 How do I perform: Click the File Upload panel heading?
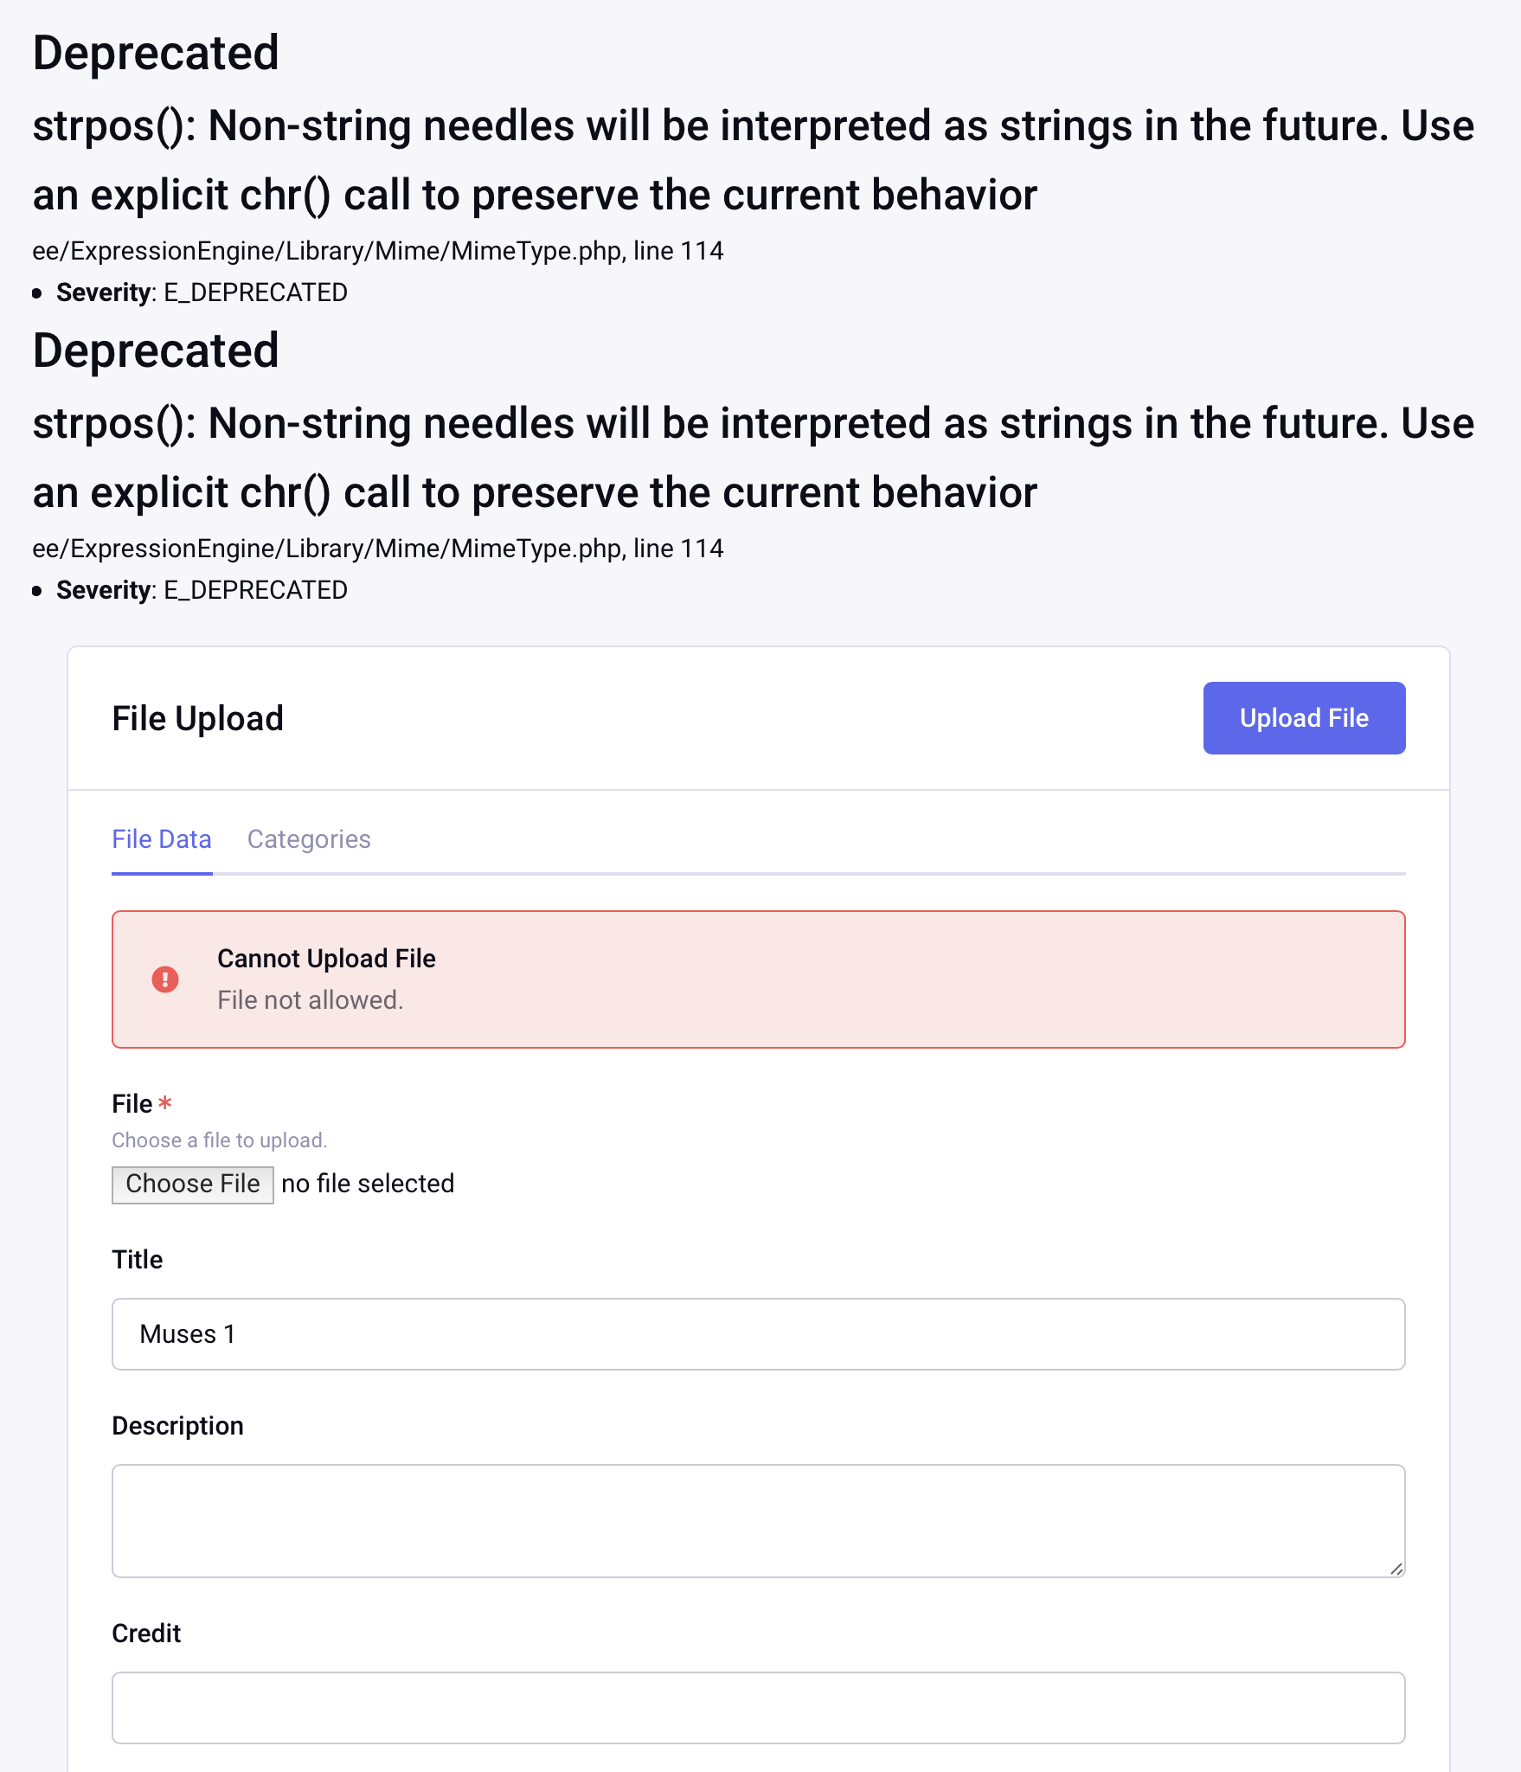pos(197,717)
